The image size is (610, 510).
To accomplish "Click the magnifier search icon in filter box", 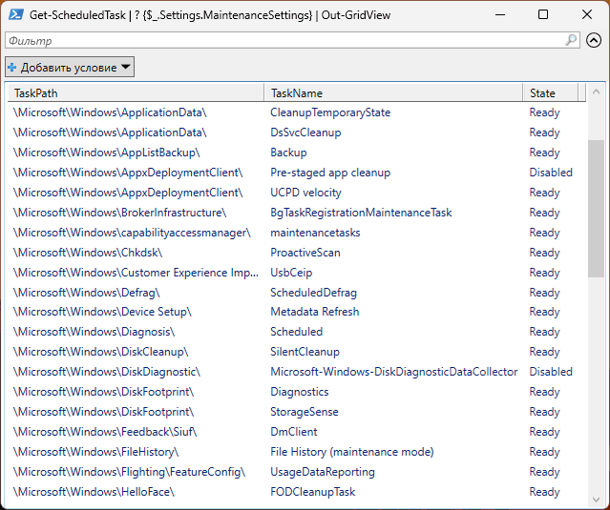I will point(571,40).
